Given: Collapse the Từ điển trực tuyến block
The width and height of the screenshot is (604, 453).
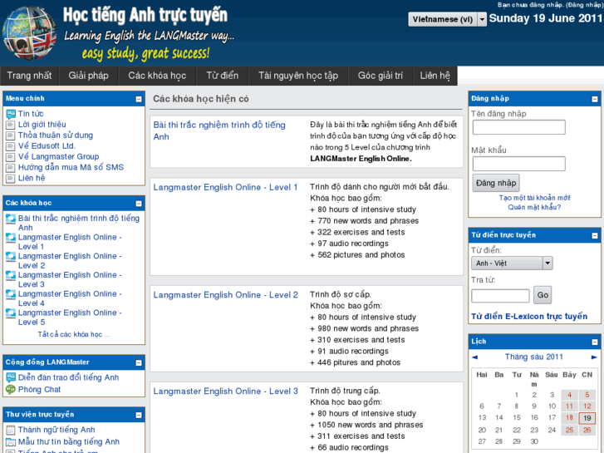Looking at the screenshot, I should (595, 235).
